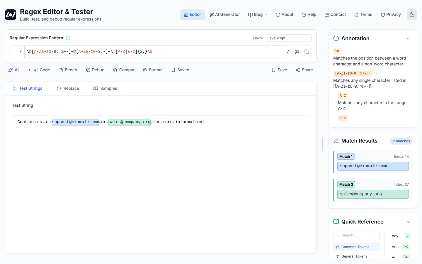This screenshot has width=422, height=264.
Task: Edit the gi regex flags
Action: tap(297, 52)
